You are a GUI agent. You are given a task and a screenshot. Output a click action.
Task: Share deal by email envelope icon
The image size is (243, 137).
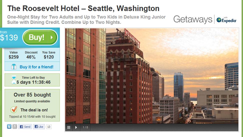[15, 127]
